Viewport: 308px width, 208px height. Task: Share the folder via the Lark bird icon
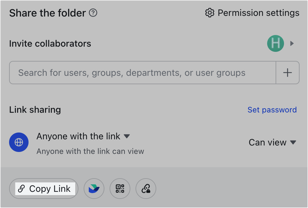pos(94,189)
